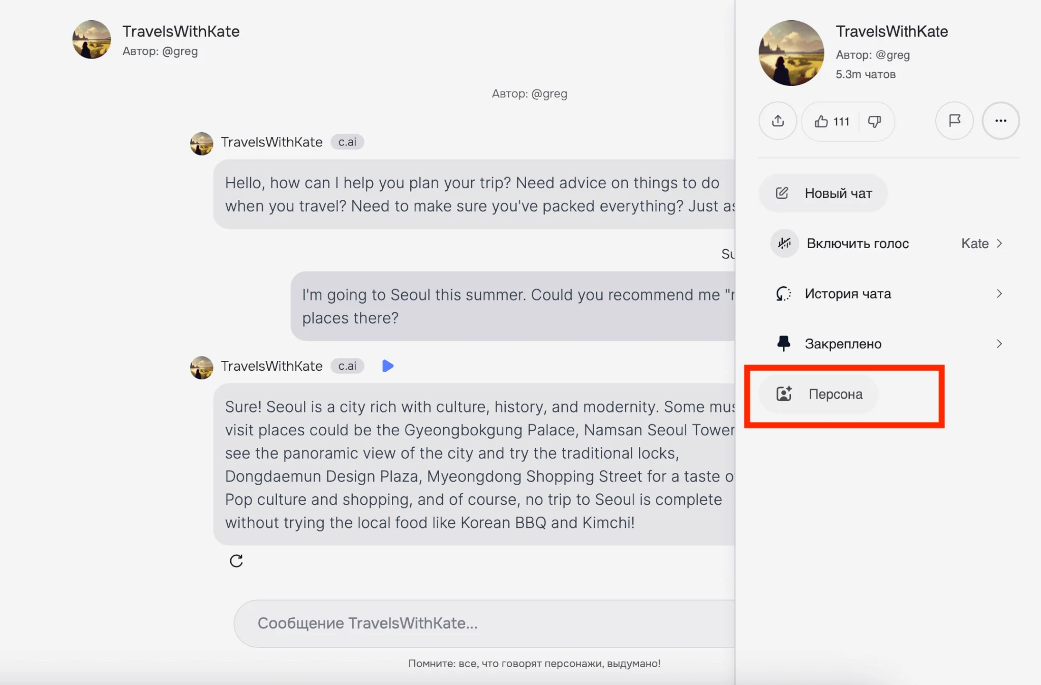Screen dimensions: 1041x685
Task: Report the character using the flag icon
Action: pos(954,121)
